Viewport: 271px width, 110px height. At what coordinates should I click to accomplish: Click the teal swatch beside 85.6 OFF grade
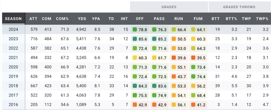(135, 39)
